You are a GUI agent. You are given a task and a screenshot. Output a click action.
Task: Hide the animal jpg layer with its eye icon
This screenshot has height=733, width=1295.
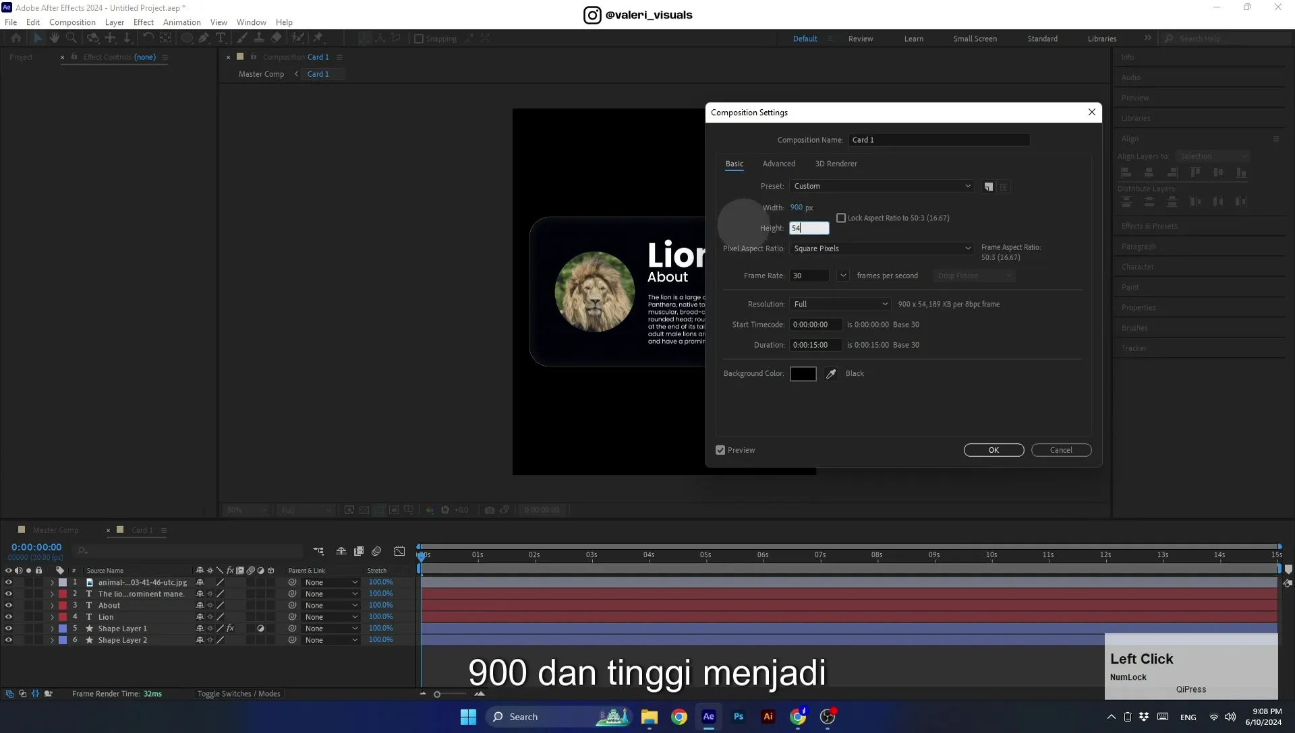(9, 582)
